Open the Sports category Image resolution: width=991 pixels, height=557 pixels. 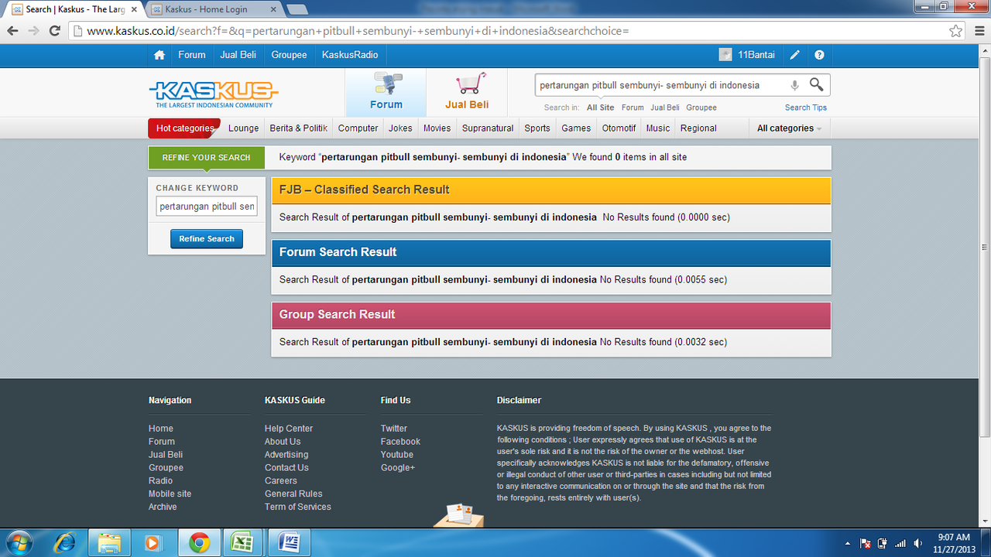click(x=537, y=128)
